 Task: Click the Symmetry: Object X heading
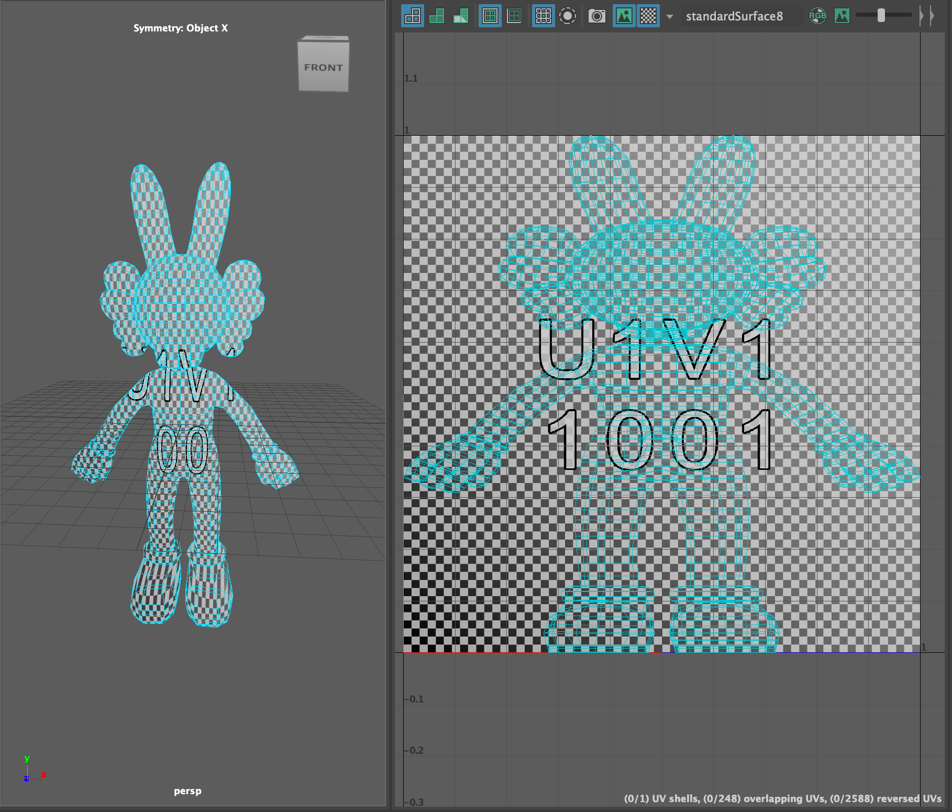click(x=181, y=28)
